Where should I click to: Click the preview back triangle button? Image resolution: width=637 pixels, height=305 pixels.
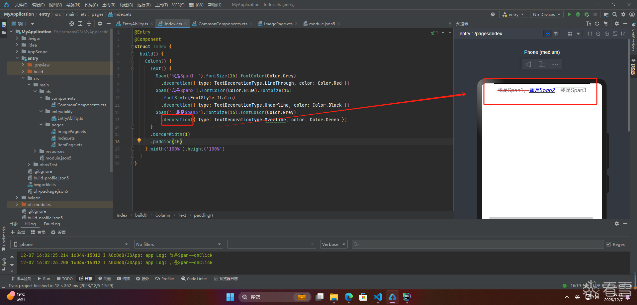click(x=528, y=64)
